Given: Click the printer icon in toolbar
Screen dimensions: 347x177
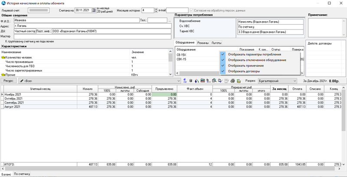Looking at the screenshot, I should 232,80.
